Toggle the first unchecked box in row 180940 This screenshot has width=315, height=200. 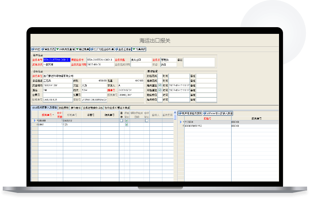pyautogui.click(x=121, y=121)
